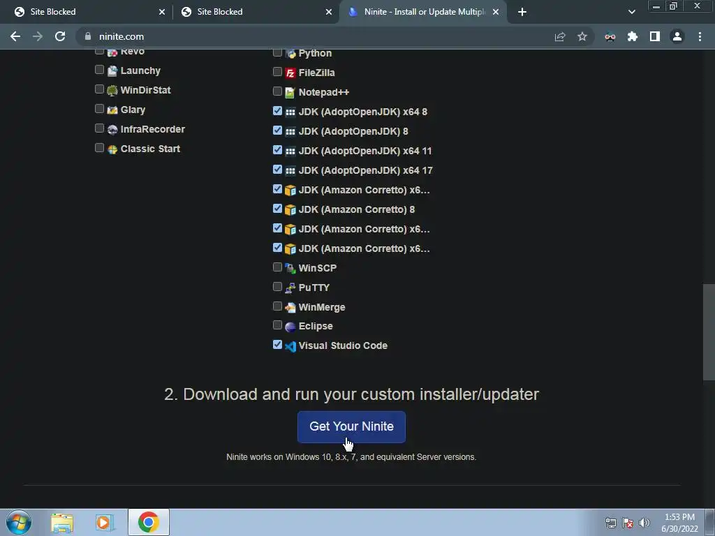The image size is (715, 536).
Task: Close the Ninite tab
Action: click(x=496, y=12)
